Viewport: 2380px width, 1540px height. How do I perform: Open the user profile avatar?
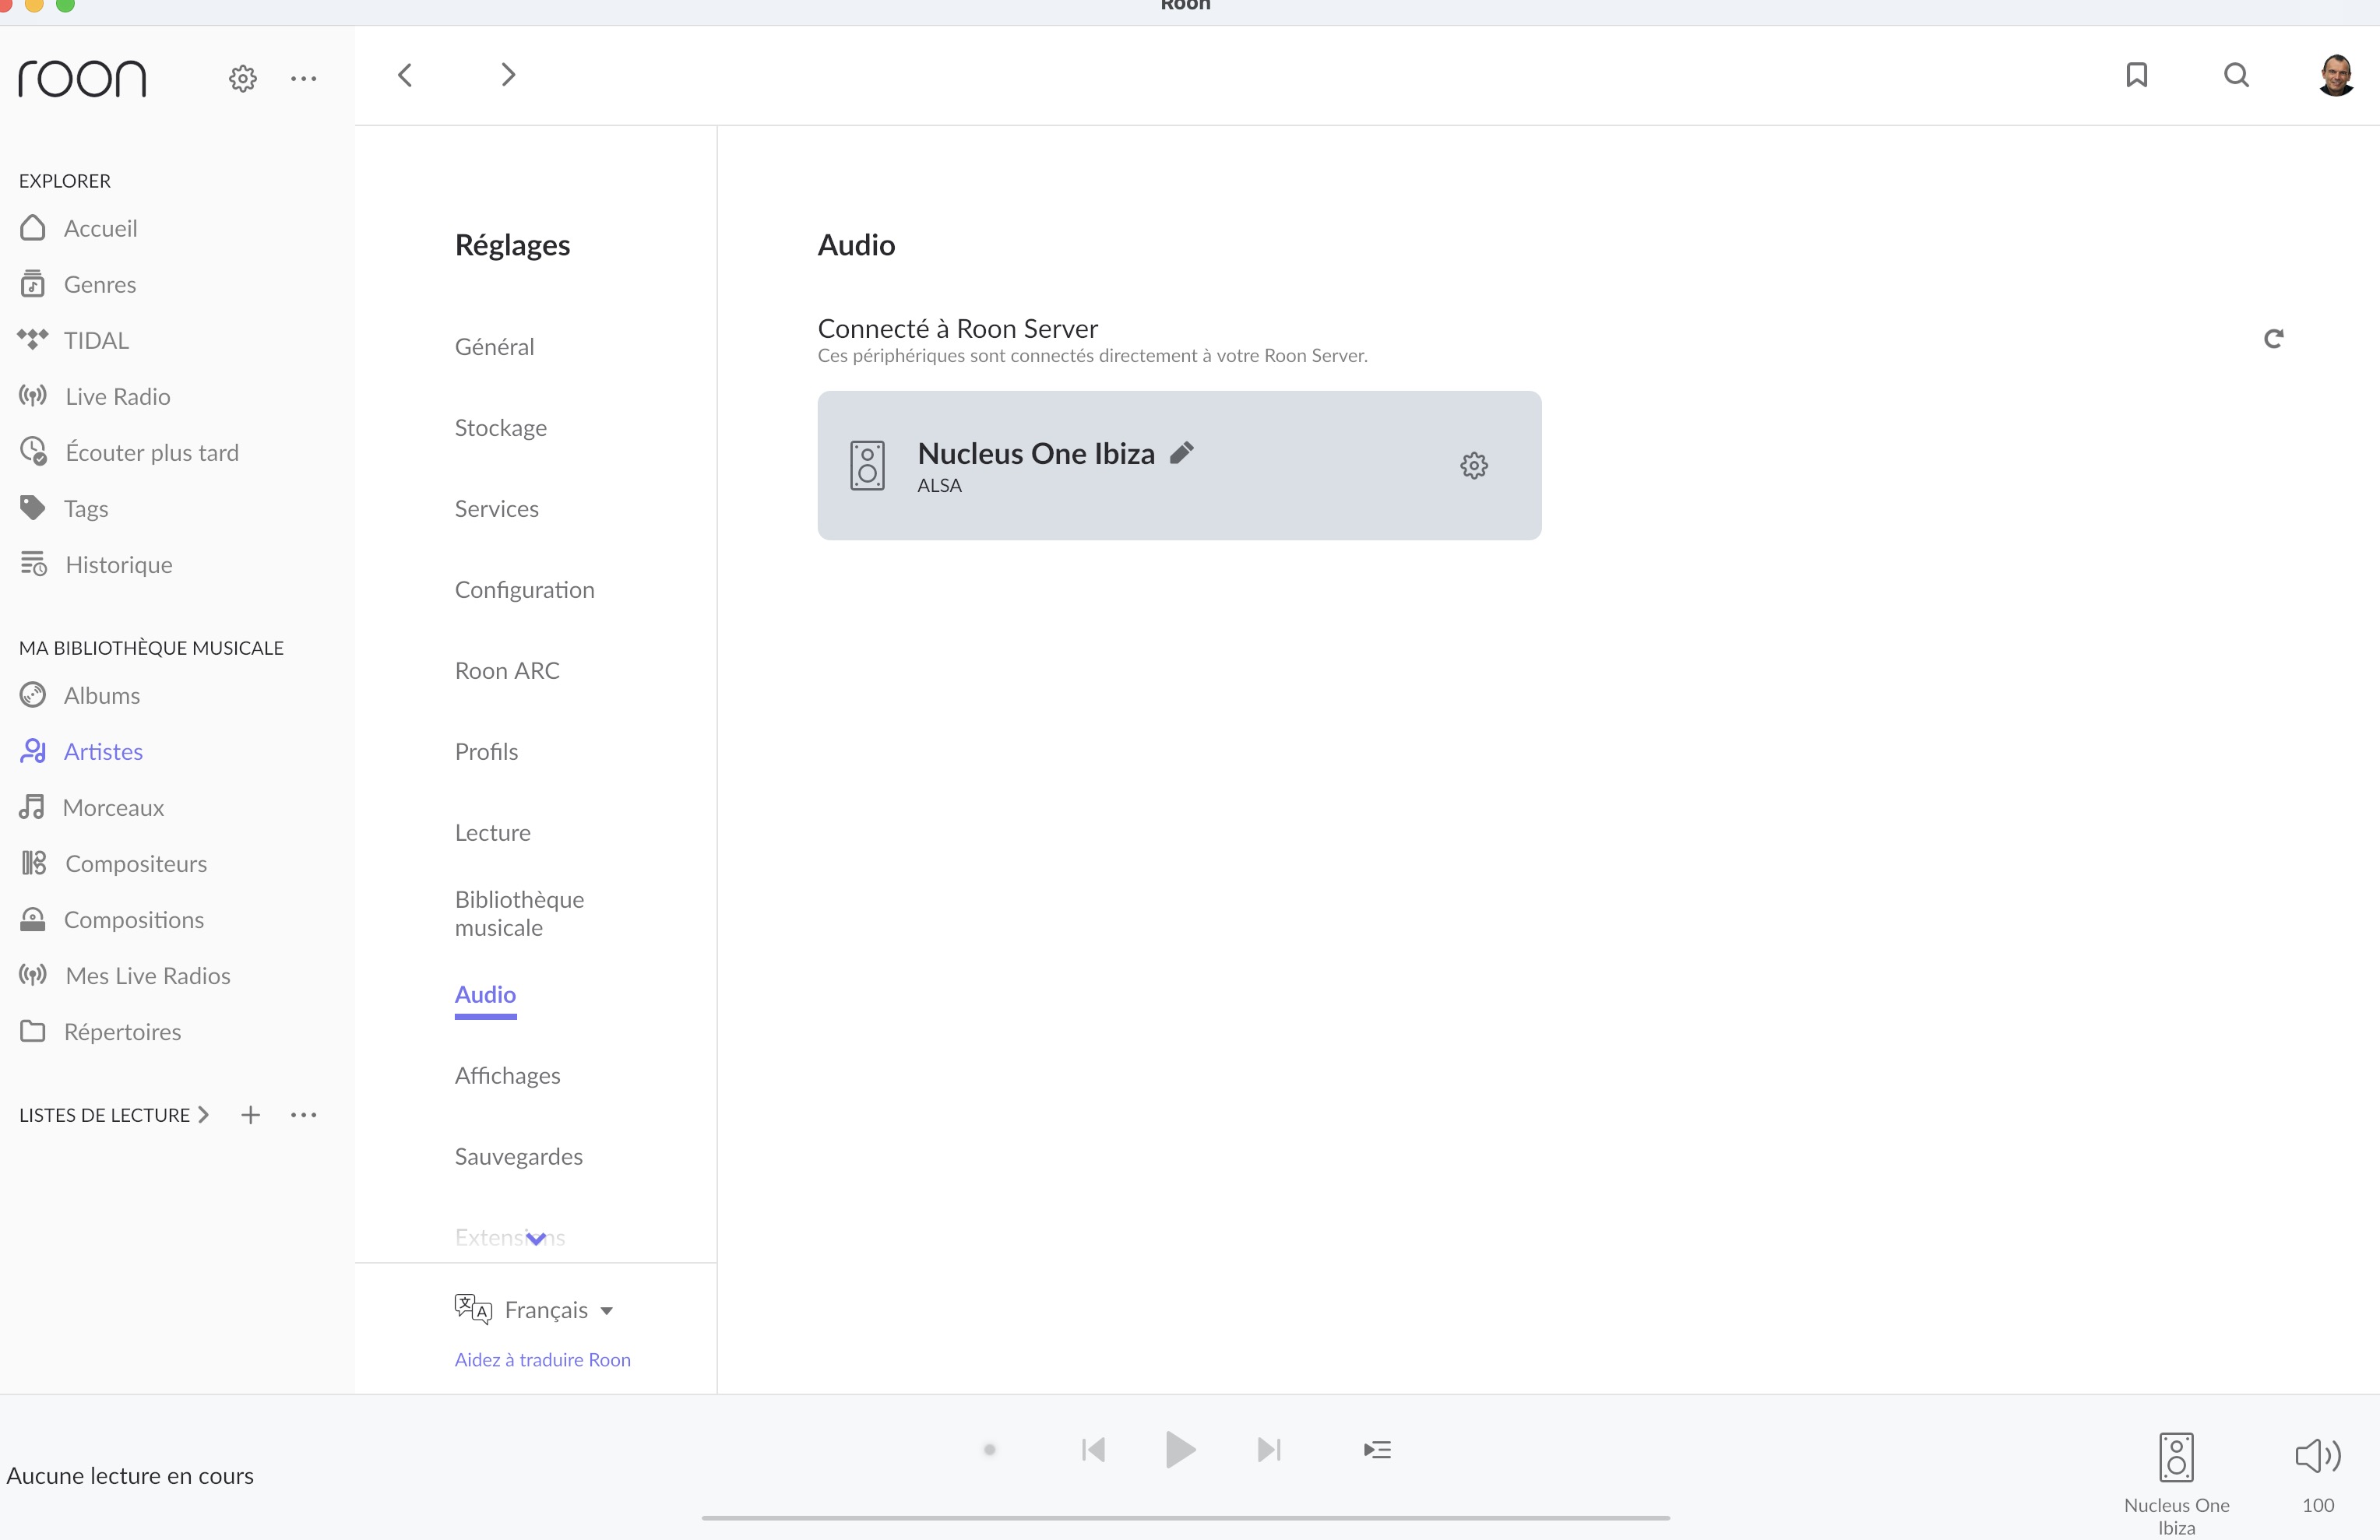2337,75
